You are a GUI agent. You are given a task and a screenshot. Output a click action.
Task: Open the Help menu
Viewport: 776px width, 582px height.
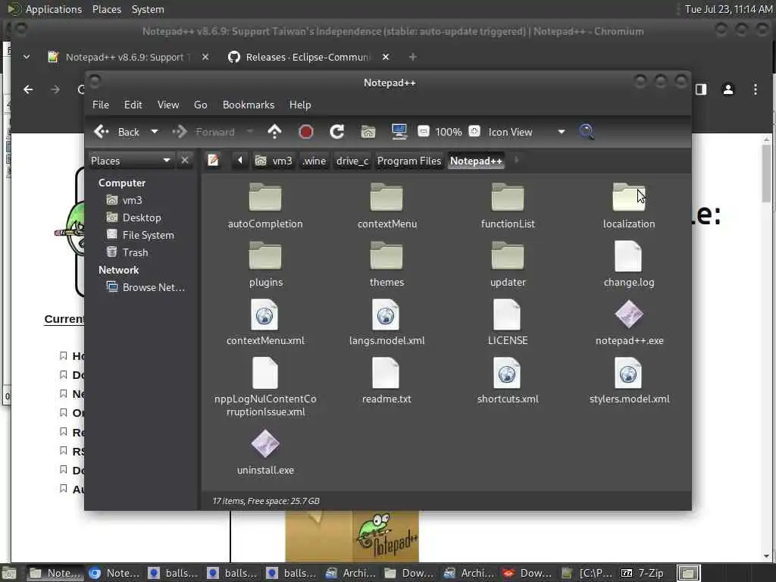click(x=300, y=105)
